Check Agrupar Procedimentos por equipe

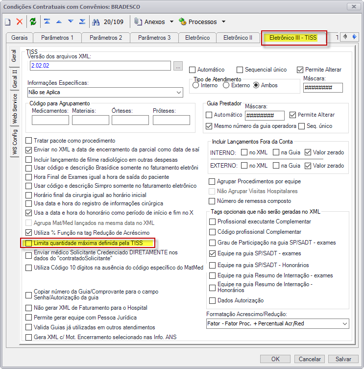tap(212, 181)
